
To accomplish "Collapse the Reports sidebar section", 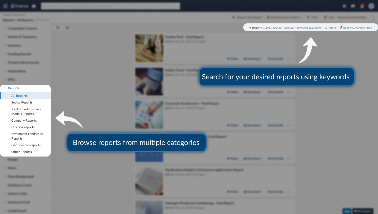I will (5, 88).
